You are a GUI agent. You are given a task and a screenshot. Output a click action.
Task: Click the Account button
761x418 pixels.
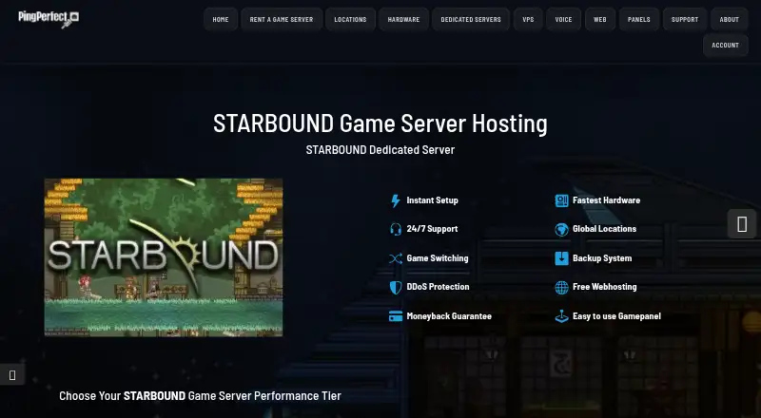[x=726, y=45]
